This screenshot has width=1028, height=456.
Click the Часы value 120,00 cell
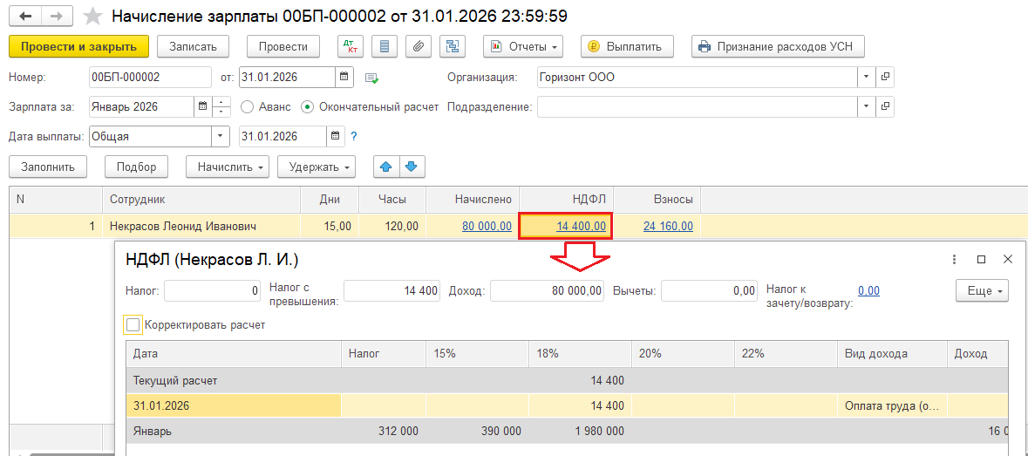pos(392,226)
